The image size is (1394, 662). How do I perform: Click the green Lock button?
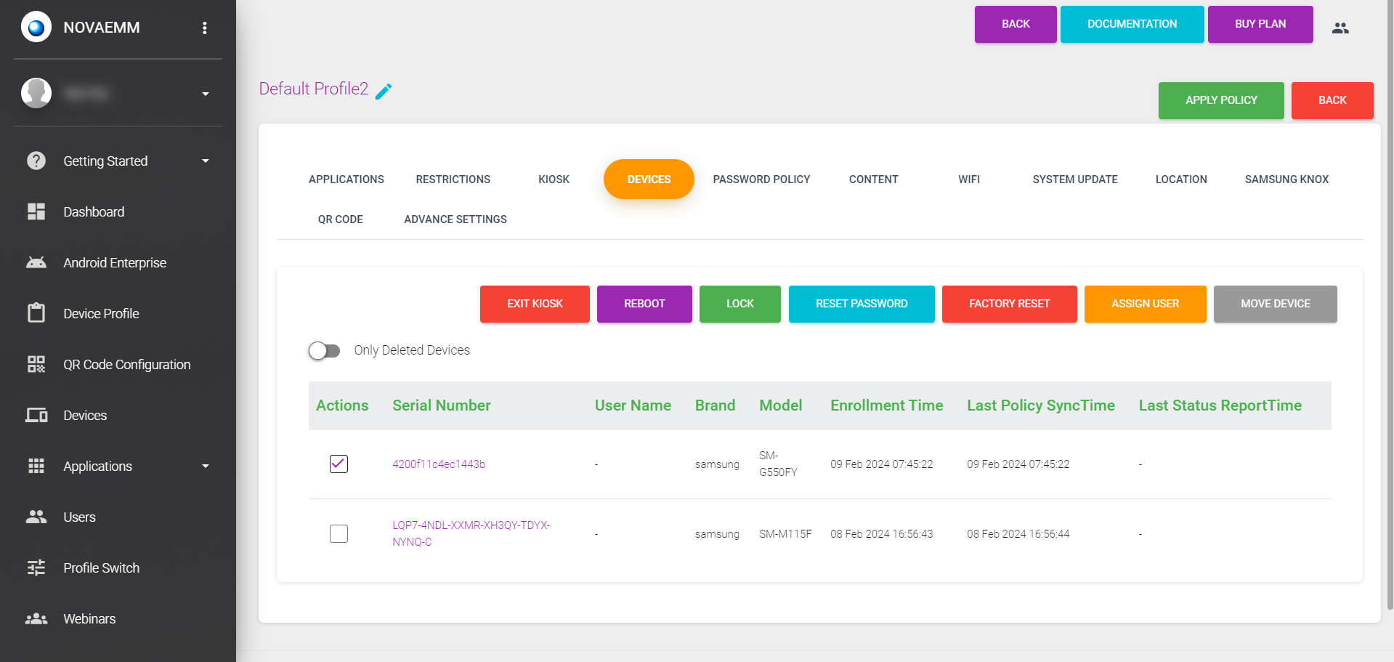pos(740,304)
